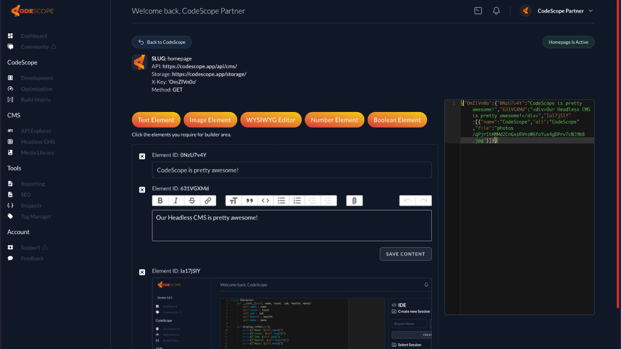Open SEO tool

26,194
